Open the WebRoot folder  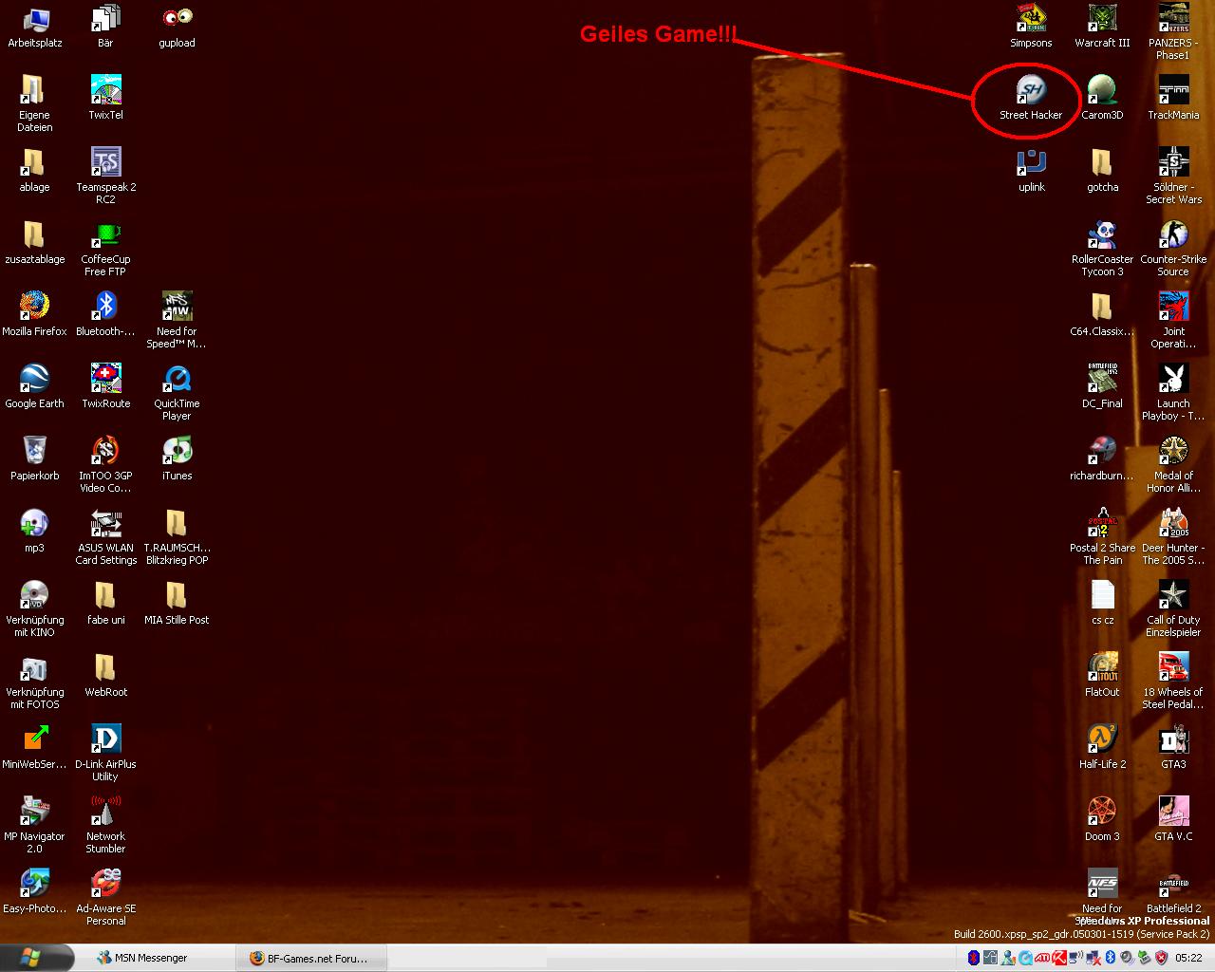pos(105,675)
